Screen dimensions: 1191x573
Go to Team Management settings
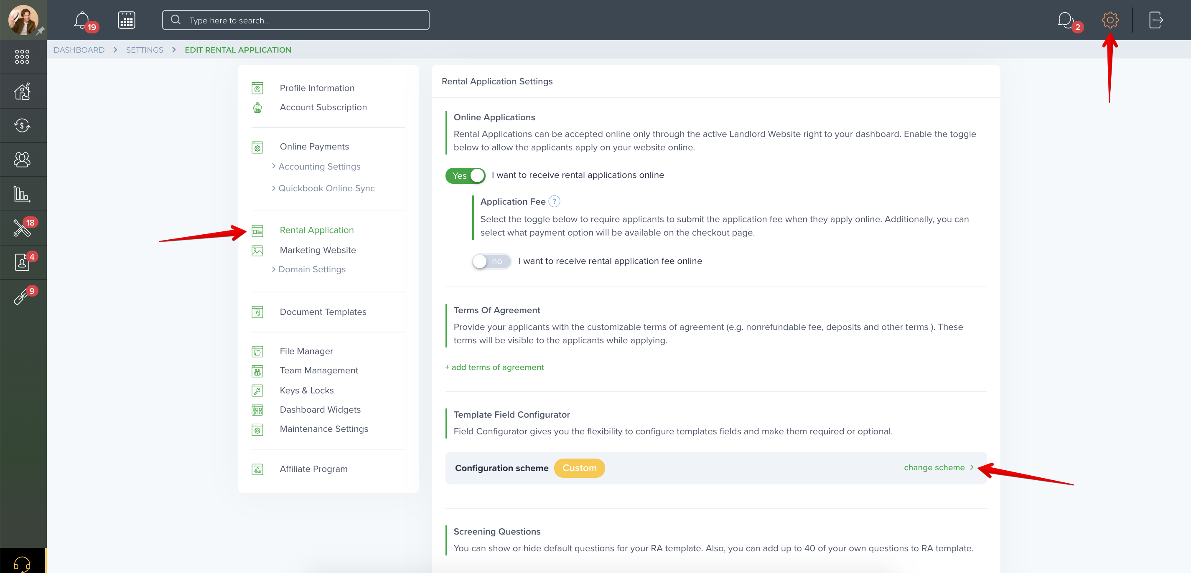point(318,370)
